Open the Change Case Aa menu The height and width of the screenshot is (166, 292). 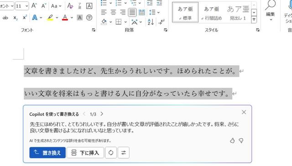pos(56,6)
